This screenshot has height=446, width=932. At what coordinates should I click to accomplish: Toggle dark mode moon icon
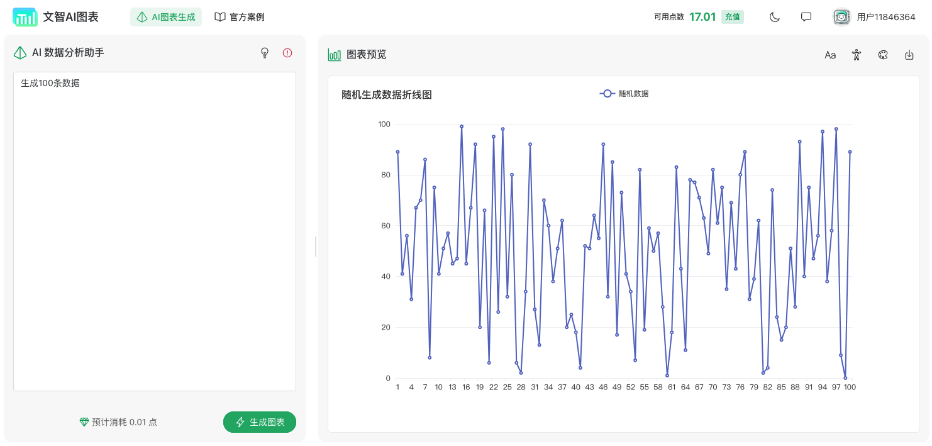tap(775, 17)
